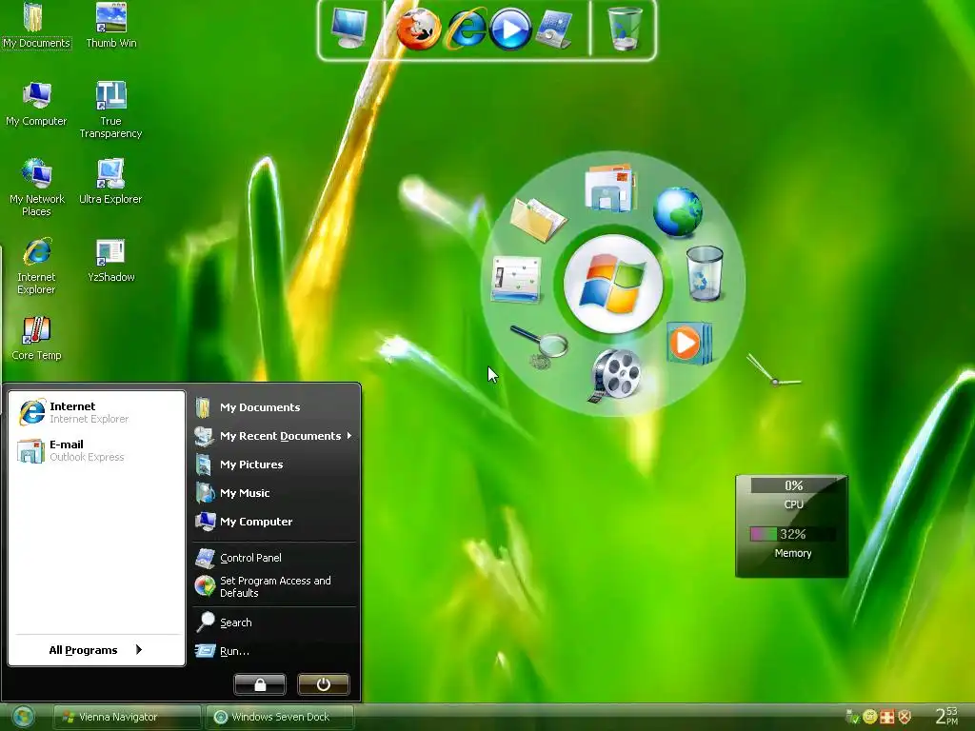Click yellow round tray icon
This screenshot has height=731, width=975.
coord(870,717)
